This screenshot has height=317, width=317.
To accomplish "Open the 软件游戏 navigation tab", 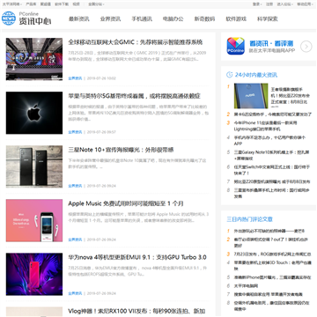I will [236, 19].
